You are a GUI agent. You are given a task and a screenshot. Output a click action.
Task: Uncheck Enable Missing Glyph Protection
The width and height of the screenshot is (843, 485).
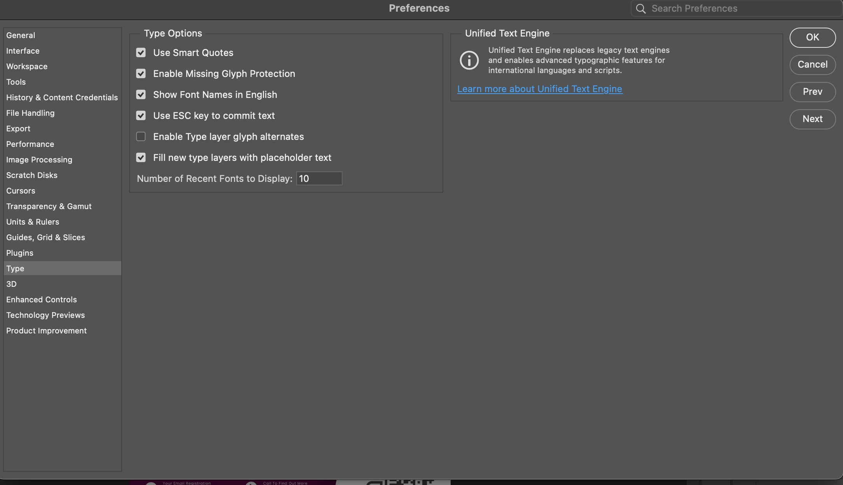141,73
